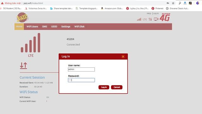Focus the User name input field
The height and width of the screenshot is (114, 202).
coord(81,69)
